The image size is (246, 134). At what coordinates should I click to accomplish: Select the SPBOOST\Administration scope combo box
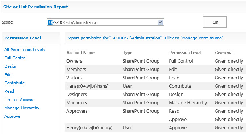[x=105, y=22]
